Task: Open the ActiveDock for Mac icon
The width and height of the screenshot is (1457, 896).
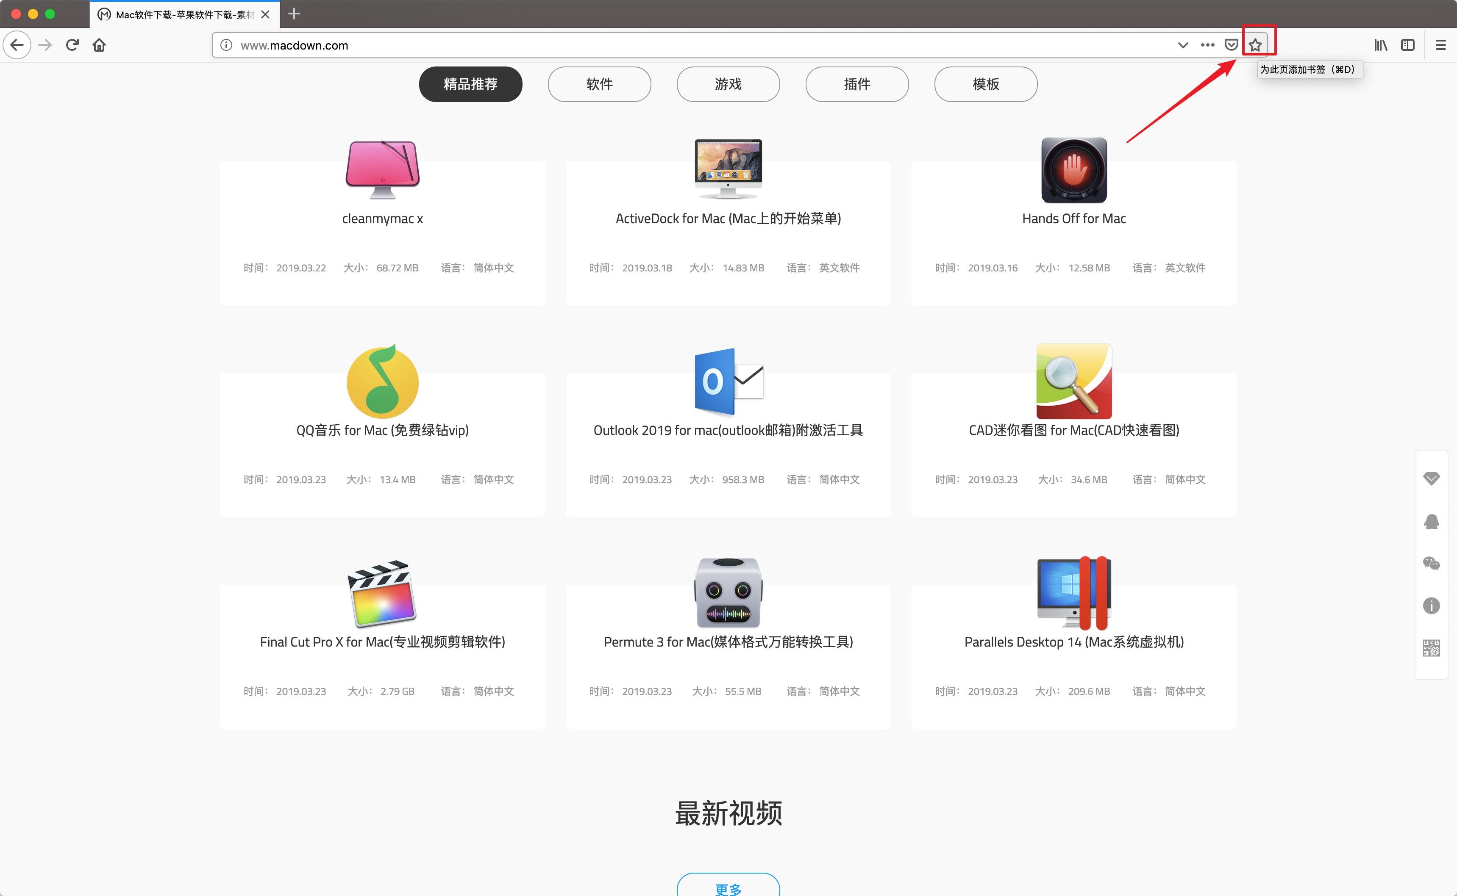Action: [728, 169]
